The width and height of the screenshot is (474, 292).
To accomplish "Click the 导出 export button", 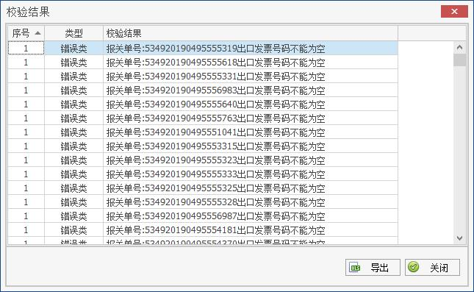I will (x=373, y=267).
